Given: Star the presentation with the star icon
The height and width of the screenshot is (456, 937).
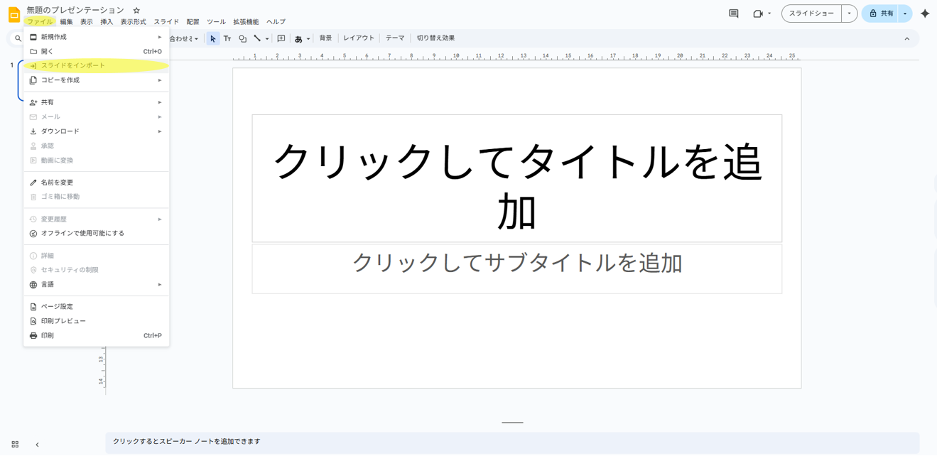Looking at the screenshot, I should click(x=136, y=10).
